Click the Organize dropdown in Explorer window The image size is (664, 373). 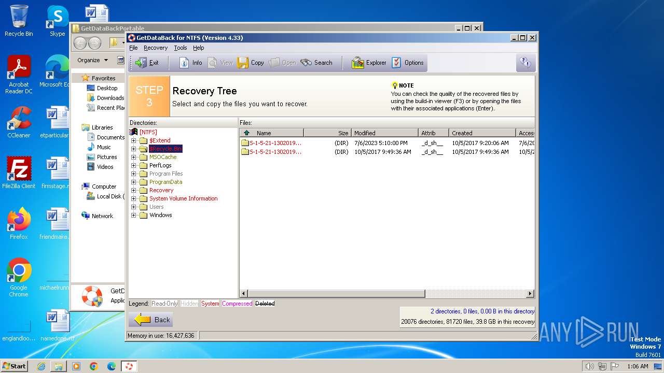click(x=92, y=60)
